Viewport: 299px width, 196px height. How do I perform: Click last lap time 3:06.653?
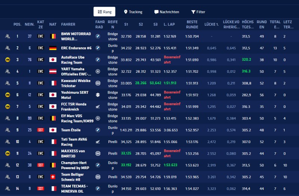170,130
